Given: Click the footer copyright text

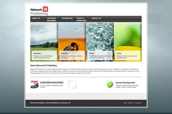Looking at the screenshot, I should click(50, 103).
